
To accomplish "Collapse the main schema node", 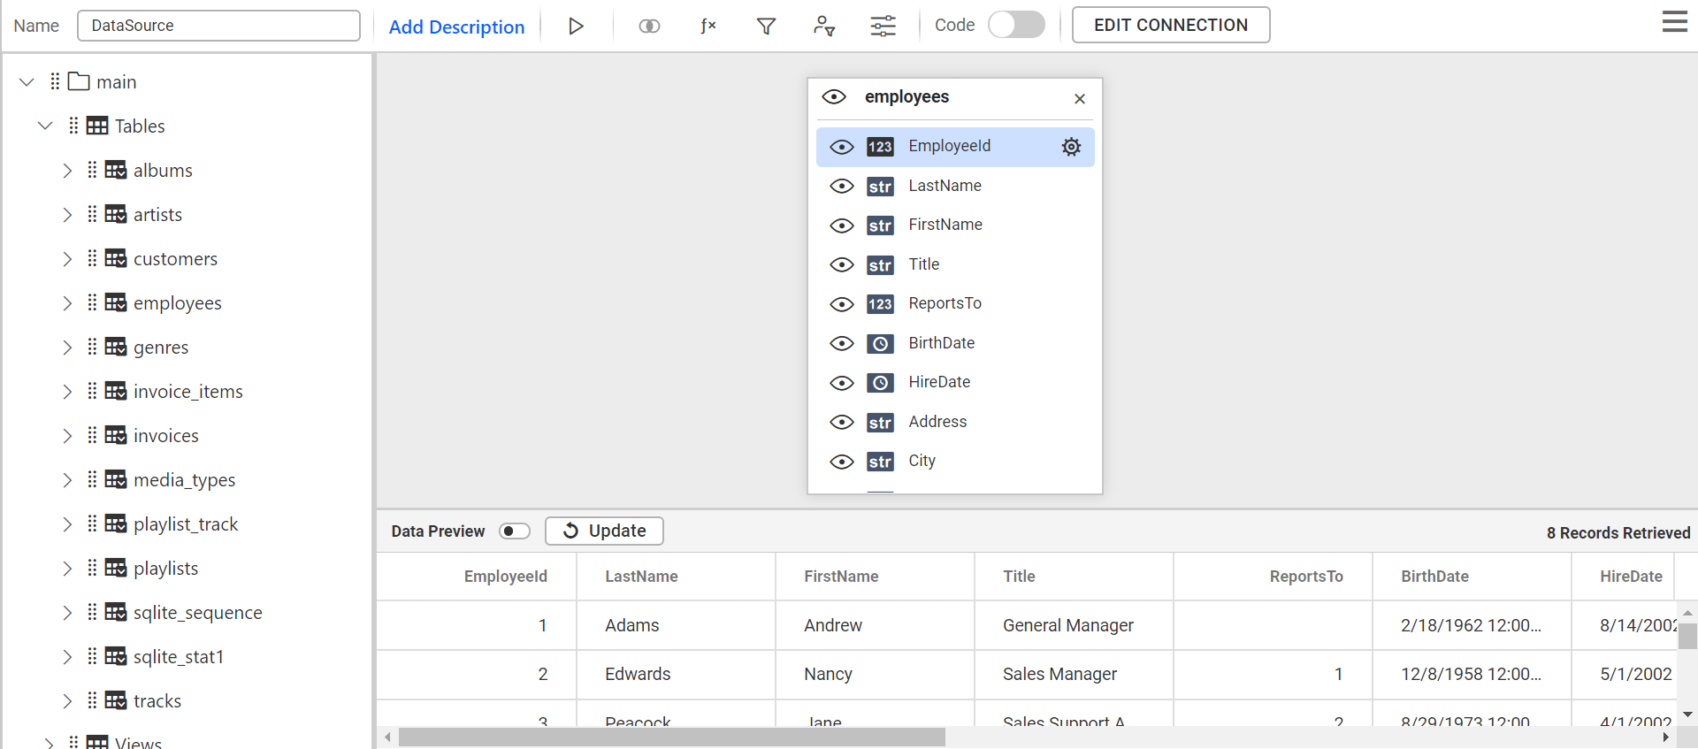I will click(x=27, y=81).
